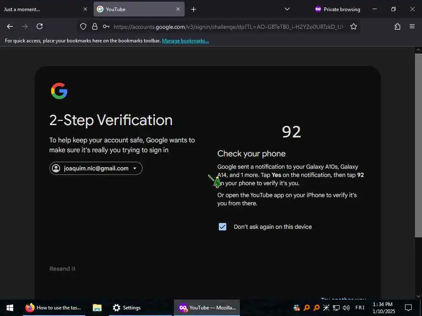This screenshot has width=422, height=316.
Task: Minimize the Firefox window
Action: tap(374, 9)
